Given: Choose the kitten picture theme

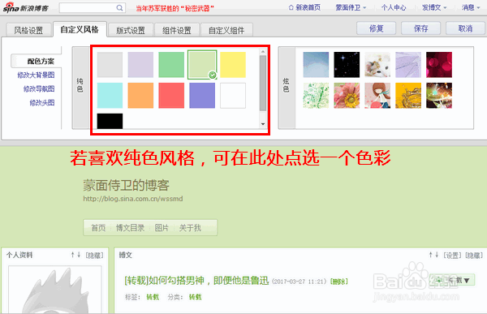Looking at the screenshot, I should point(377,65).
